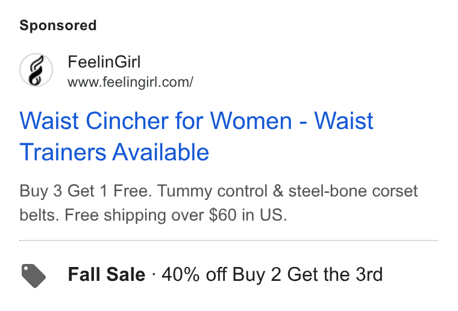Click the word 'Women' in the headline
Image resolution: width=458 pixels, height=311 pixels.
tap(251, 121)
